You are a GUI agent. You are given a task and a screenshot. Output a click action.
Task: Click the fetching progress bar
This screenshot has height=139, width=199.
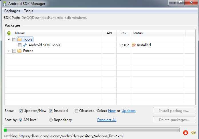point(91,130)
